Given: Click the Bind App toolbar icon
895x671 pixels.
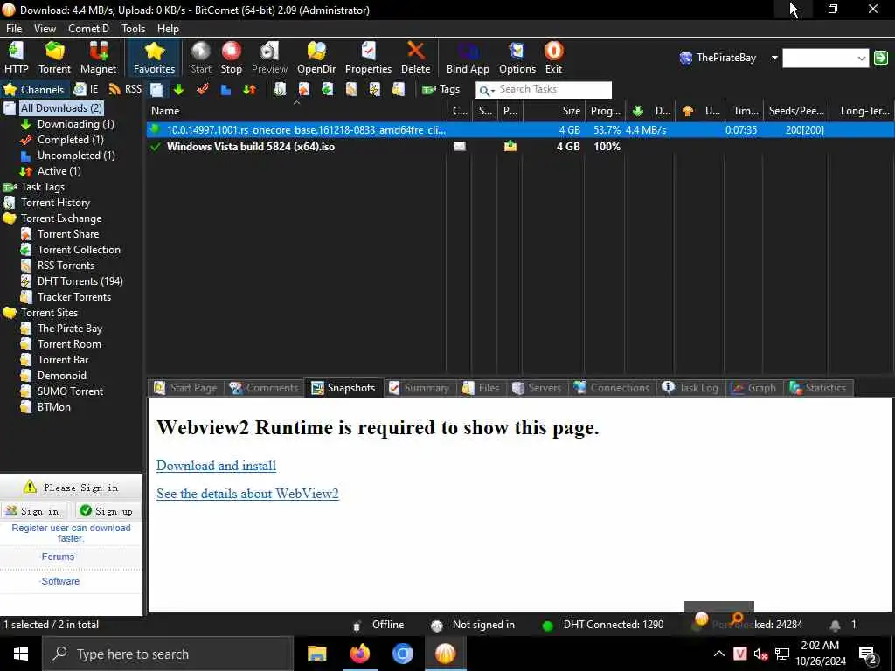Looking at the screenshot, I should pyautogui.click(x=468, y=58).
